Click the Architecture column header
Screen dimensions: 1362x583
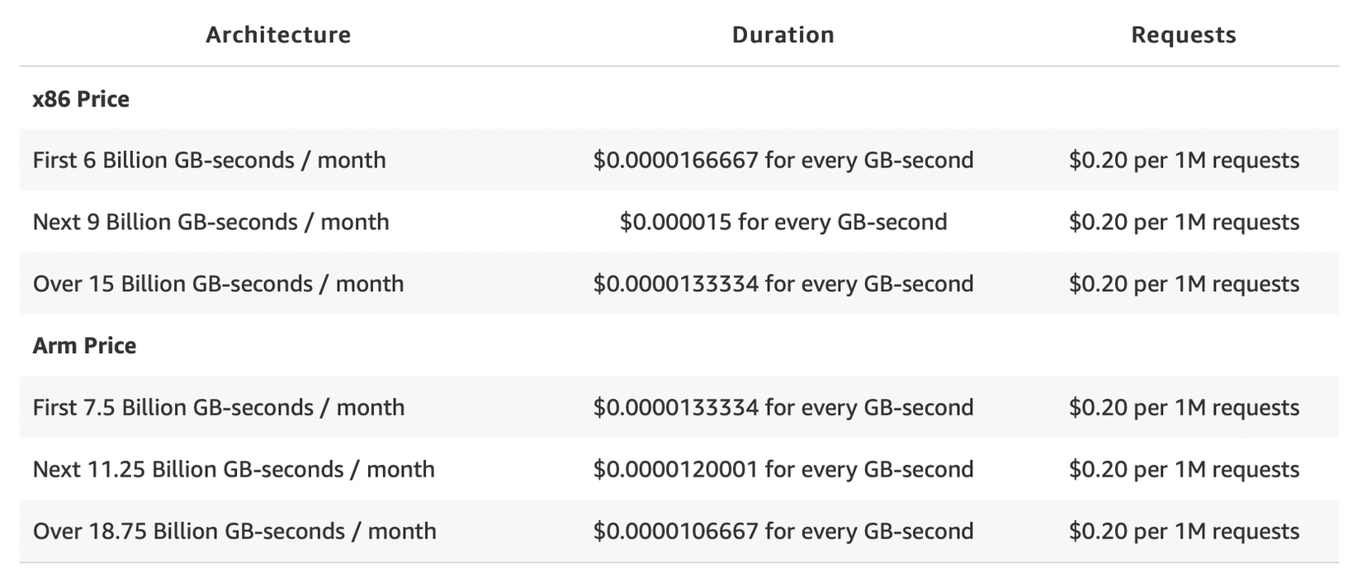(278, 35)
